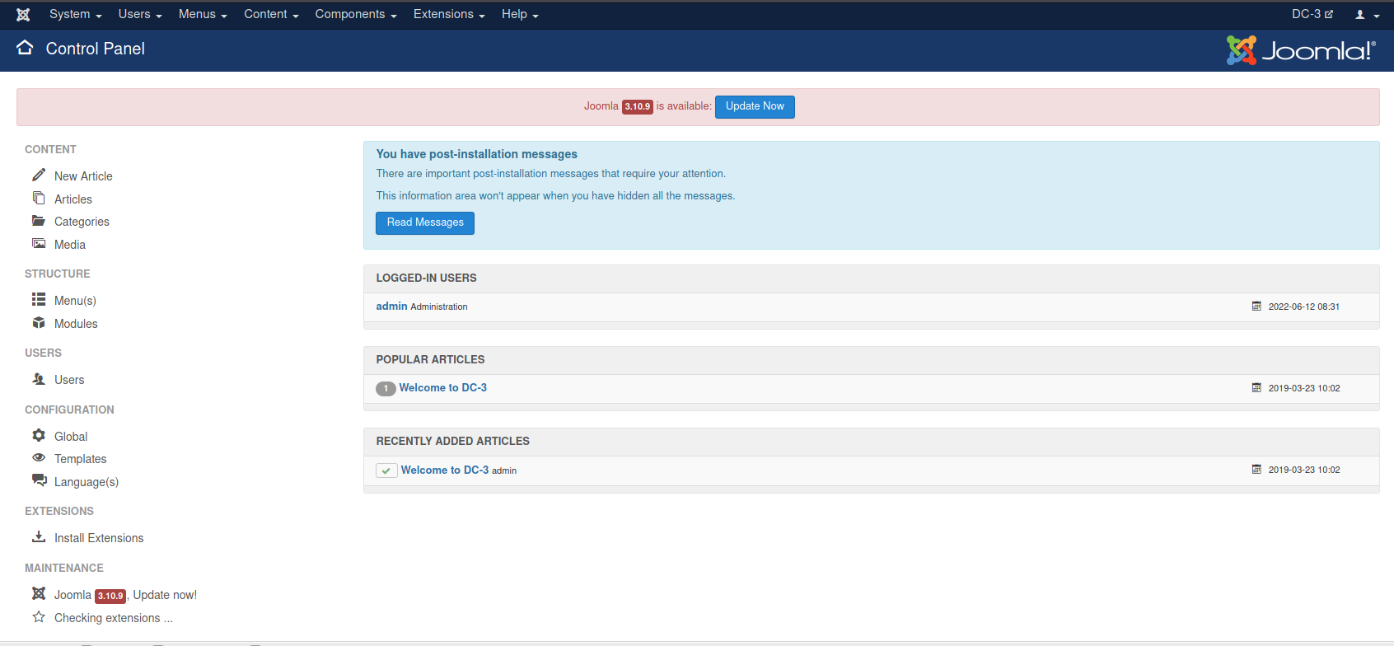Click the hit count badge for Welcome to DC-3

[x=386, y=388]
